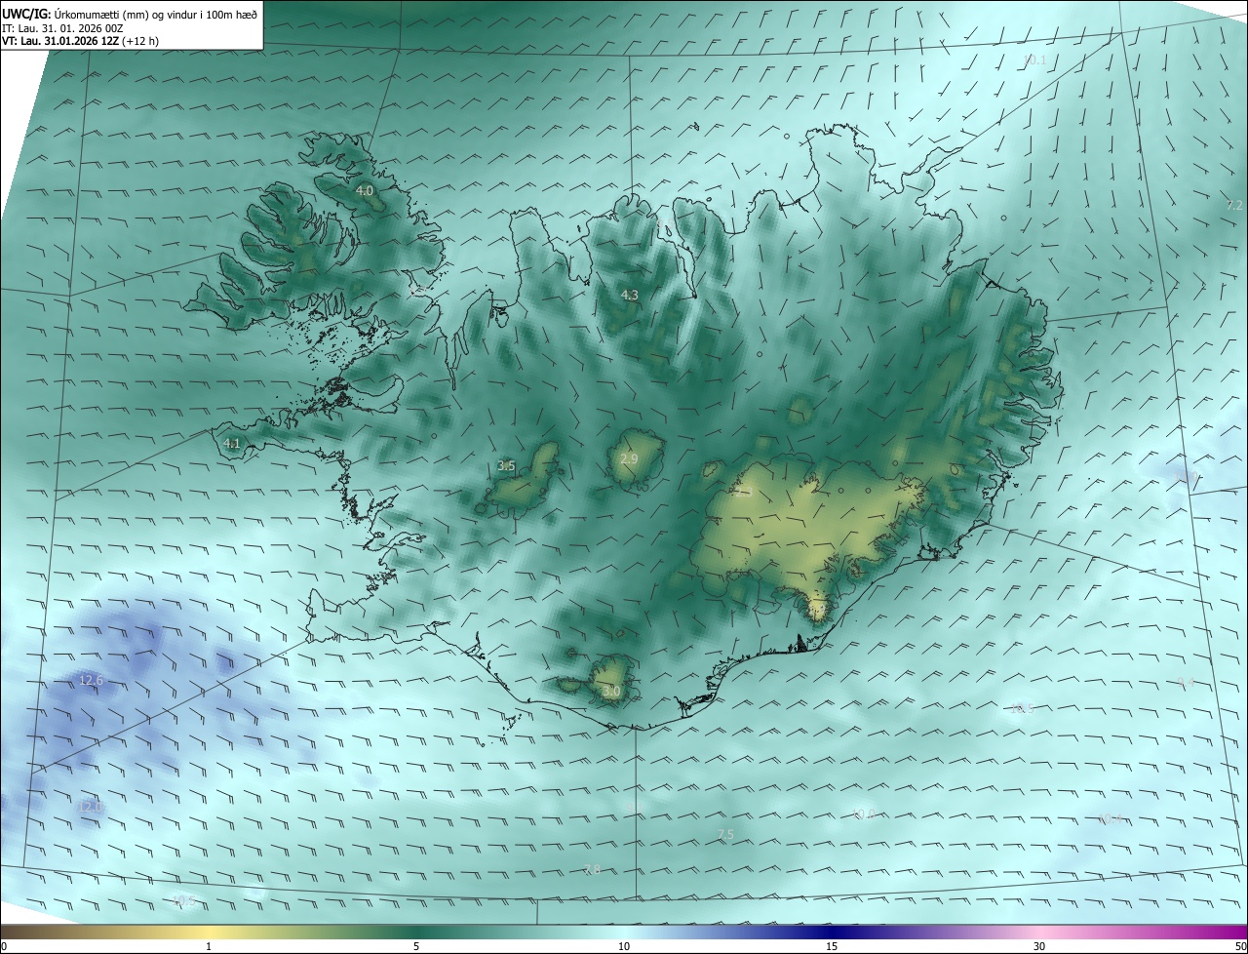This screenshot has width=1248, height=954.
Task: Click the 30 tick on the color scale
Action: 1039,946
